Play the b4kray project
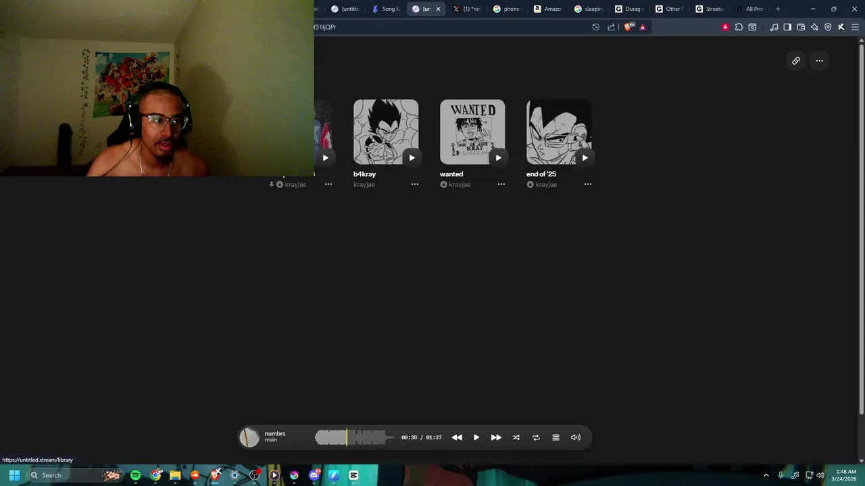The image size is (865, 486). point(412,158)
